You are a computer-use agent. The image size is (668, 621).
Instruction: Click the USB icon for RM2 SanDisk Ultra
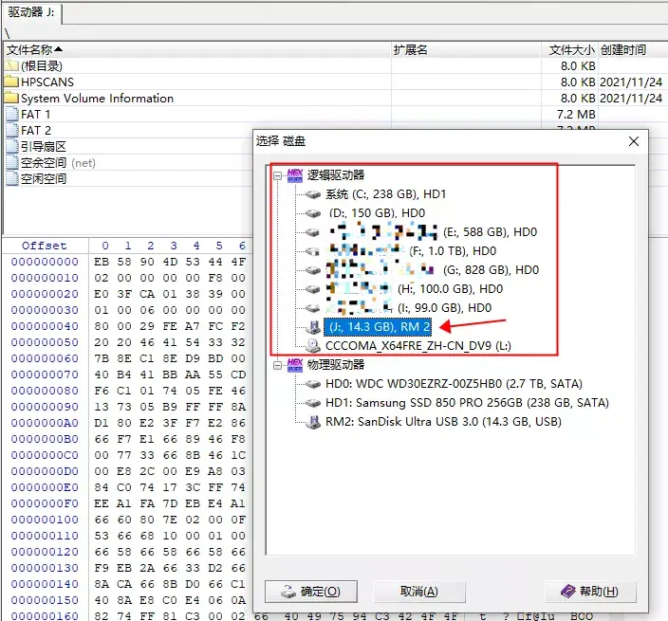point(313,422)
